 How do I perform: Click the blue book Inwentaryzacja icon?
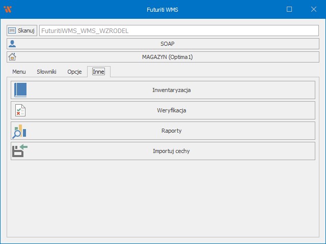tap(20, 90)
